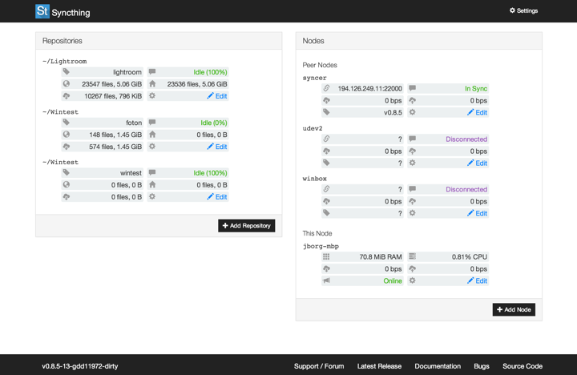Edit the wintest repository
The height and width of the screenshot is (375, 577).
(216, 197)
